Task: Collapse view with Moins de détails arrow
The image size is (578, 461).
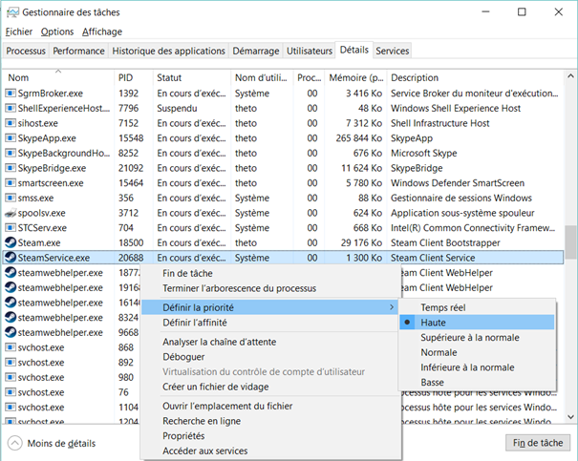Action: pos(14,443)
